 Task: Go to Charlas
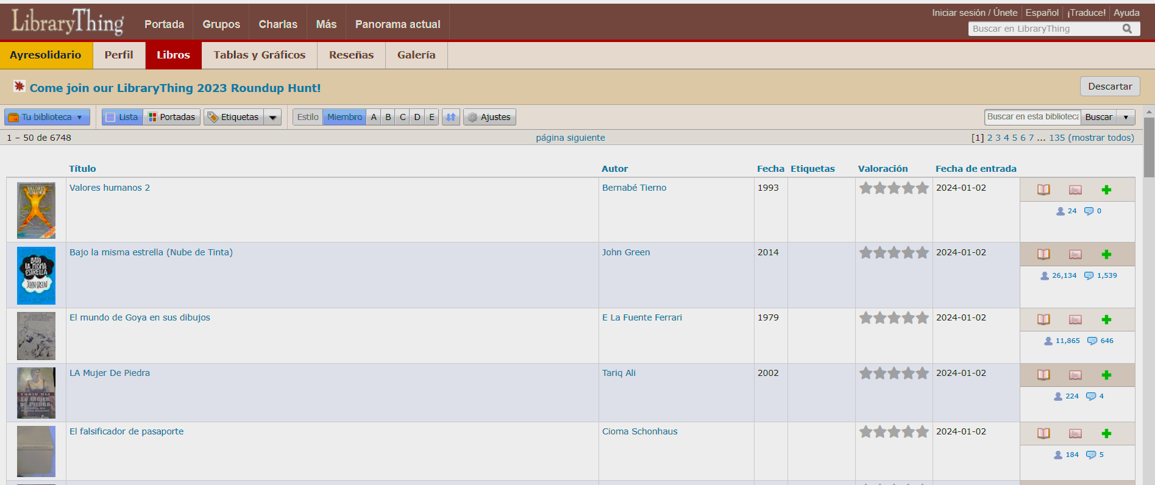click(278, 24)
